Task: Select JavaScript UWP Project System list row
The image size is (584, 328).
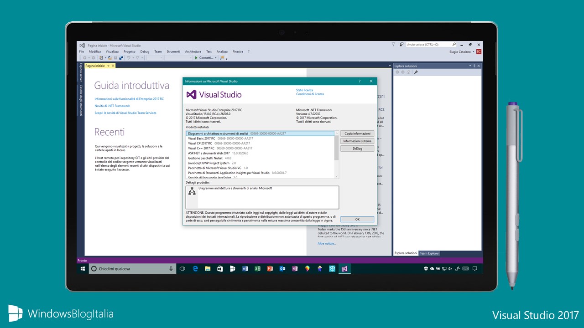Action: pyautogui.click(x=261, y=163)
